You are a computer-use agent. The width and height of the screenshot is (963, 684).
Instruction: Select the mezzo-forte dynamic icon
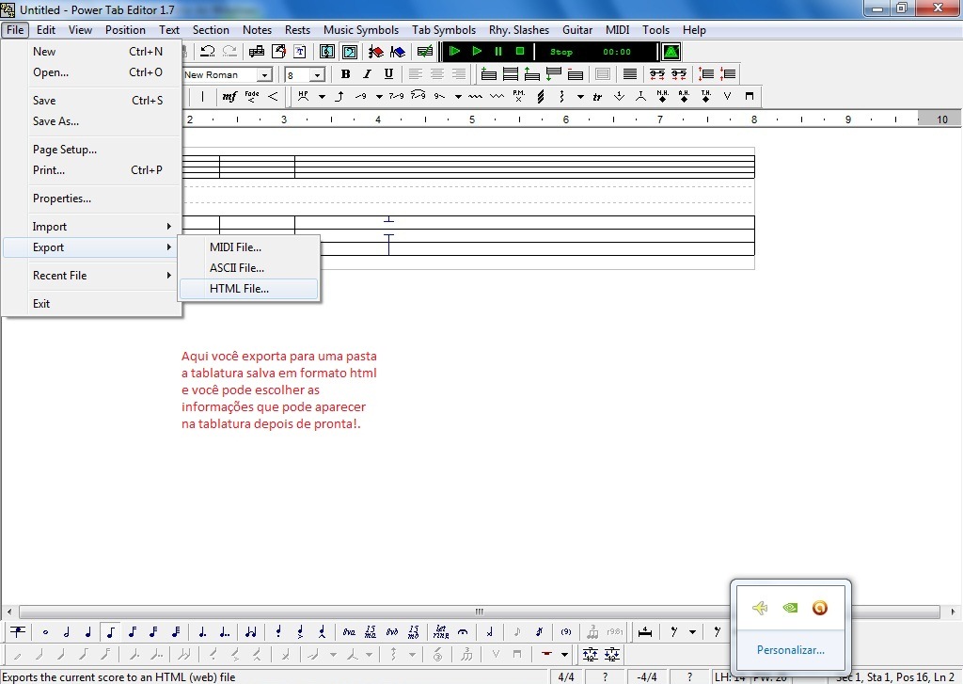pos(229,96)
